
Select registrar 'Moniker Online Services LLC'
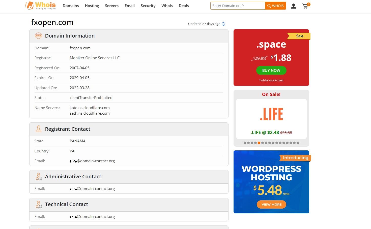(x=95, y=58)
